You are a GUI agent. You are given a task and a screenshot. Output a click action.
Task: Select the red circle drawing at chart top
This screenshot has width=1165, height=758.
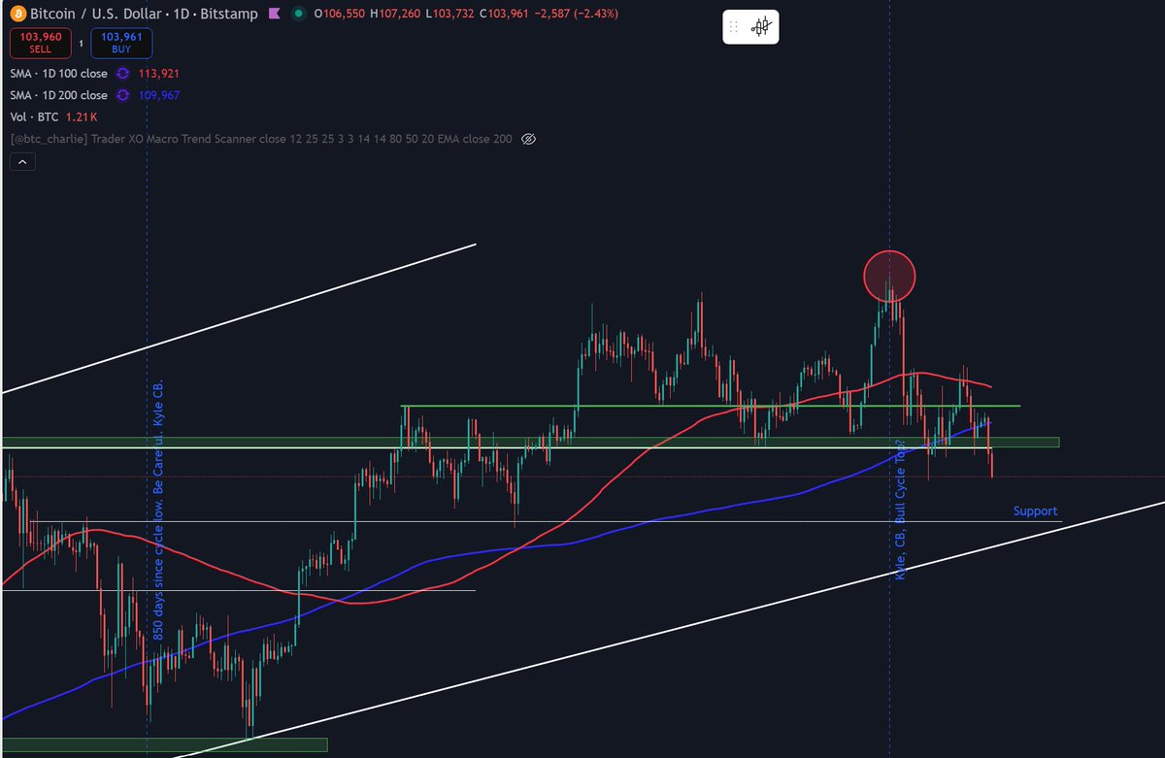pos(889,276)
